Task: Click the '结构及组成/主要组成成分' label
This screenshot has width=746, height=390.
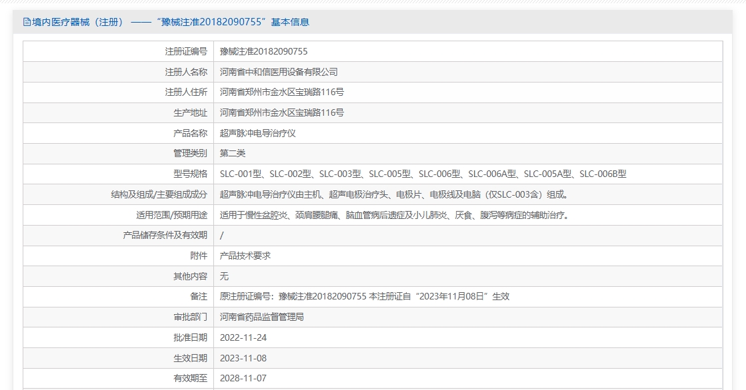Action: pos(159,194)
